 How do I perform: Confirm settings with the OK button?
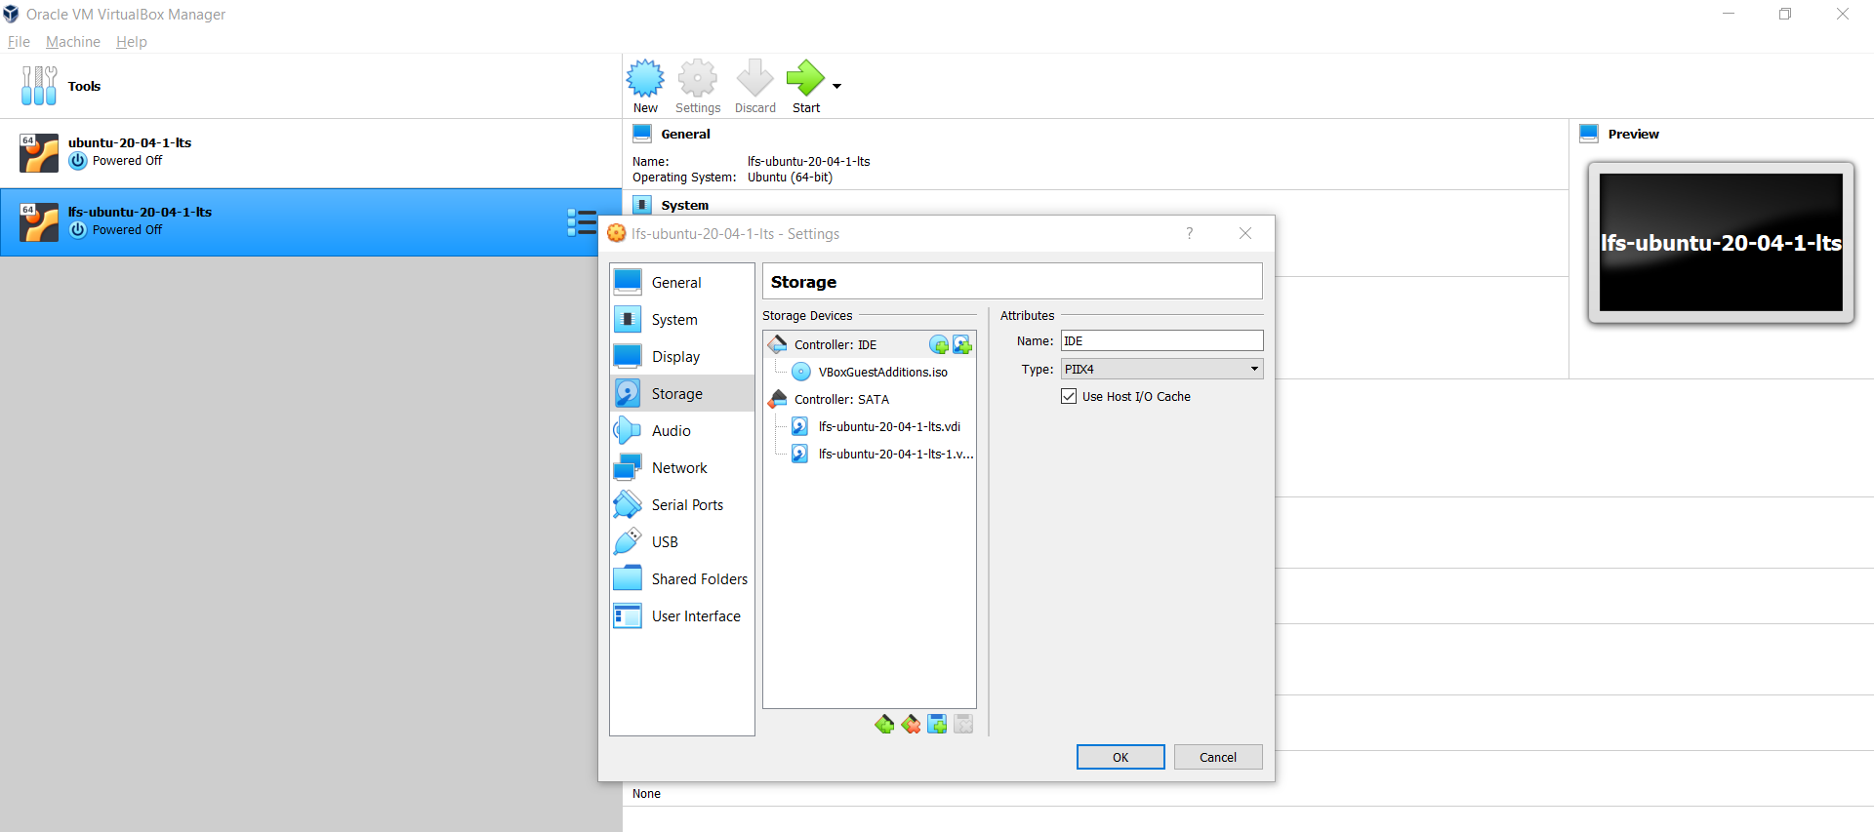tap(1120, 757)
